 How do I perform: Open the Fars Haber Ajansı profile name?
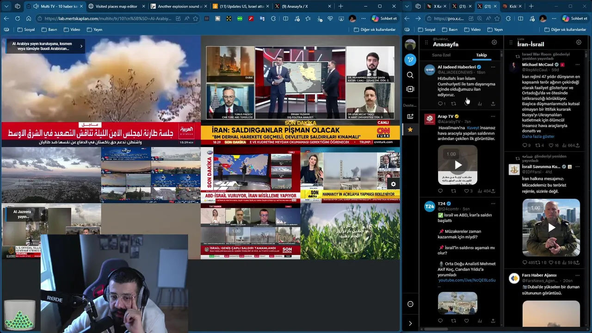click(x=539, y=275)
